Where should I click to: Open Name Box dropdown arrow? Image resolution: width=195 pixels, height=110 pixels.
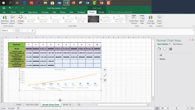coord(14,31)
